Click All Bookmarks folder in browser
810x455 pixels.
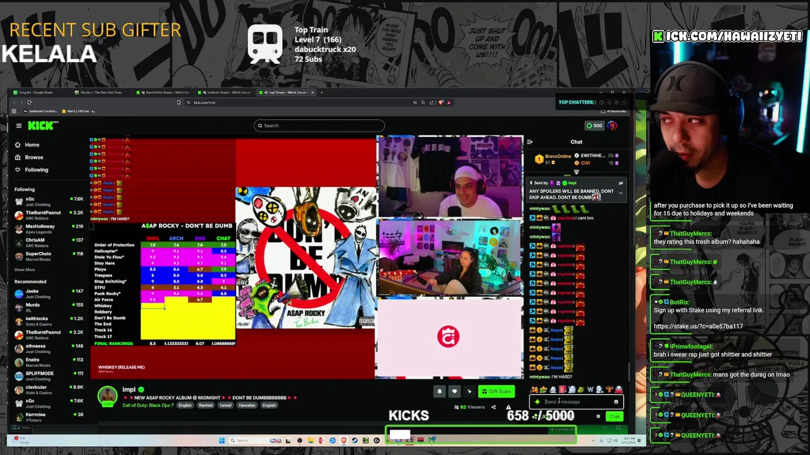pos(614,111)
